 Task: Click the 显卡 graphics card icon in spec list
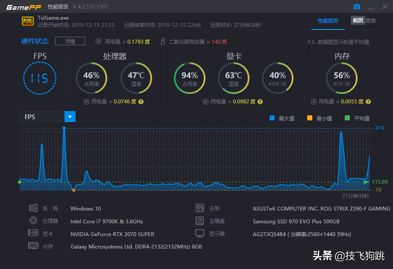pyautogui.click(x=33, y=233)
